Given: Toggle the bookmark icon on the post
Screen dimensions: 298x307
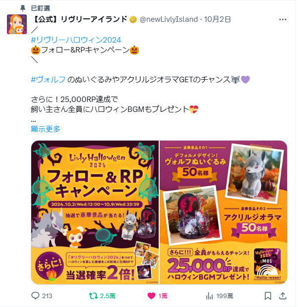Looking at the screenshot, I should tap(268, 296).
